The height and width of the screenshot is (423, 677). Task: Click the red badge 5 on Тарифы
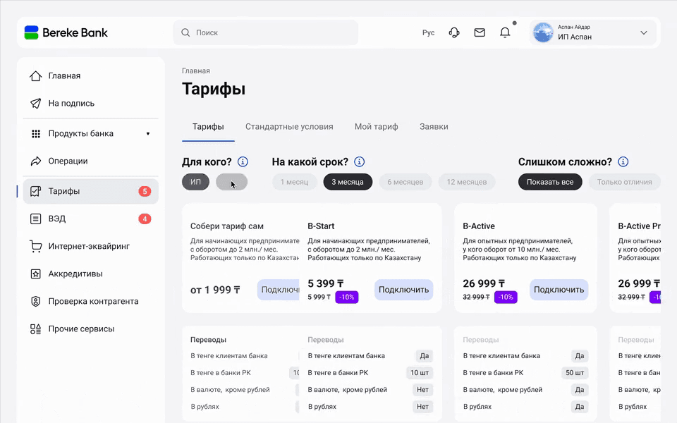(145, 191)
